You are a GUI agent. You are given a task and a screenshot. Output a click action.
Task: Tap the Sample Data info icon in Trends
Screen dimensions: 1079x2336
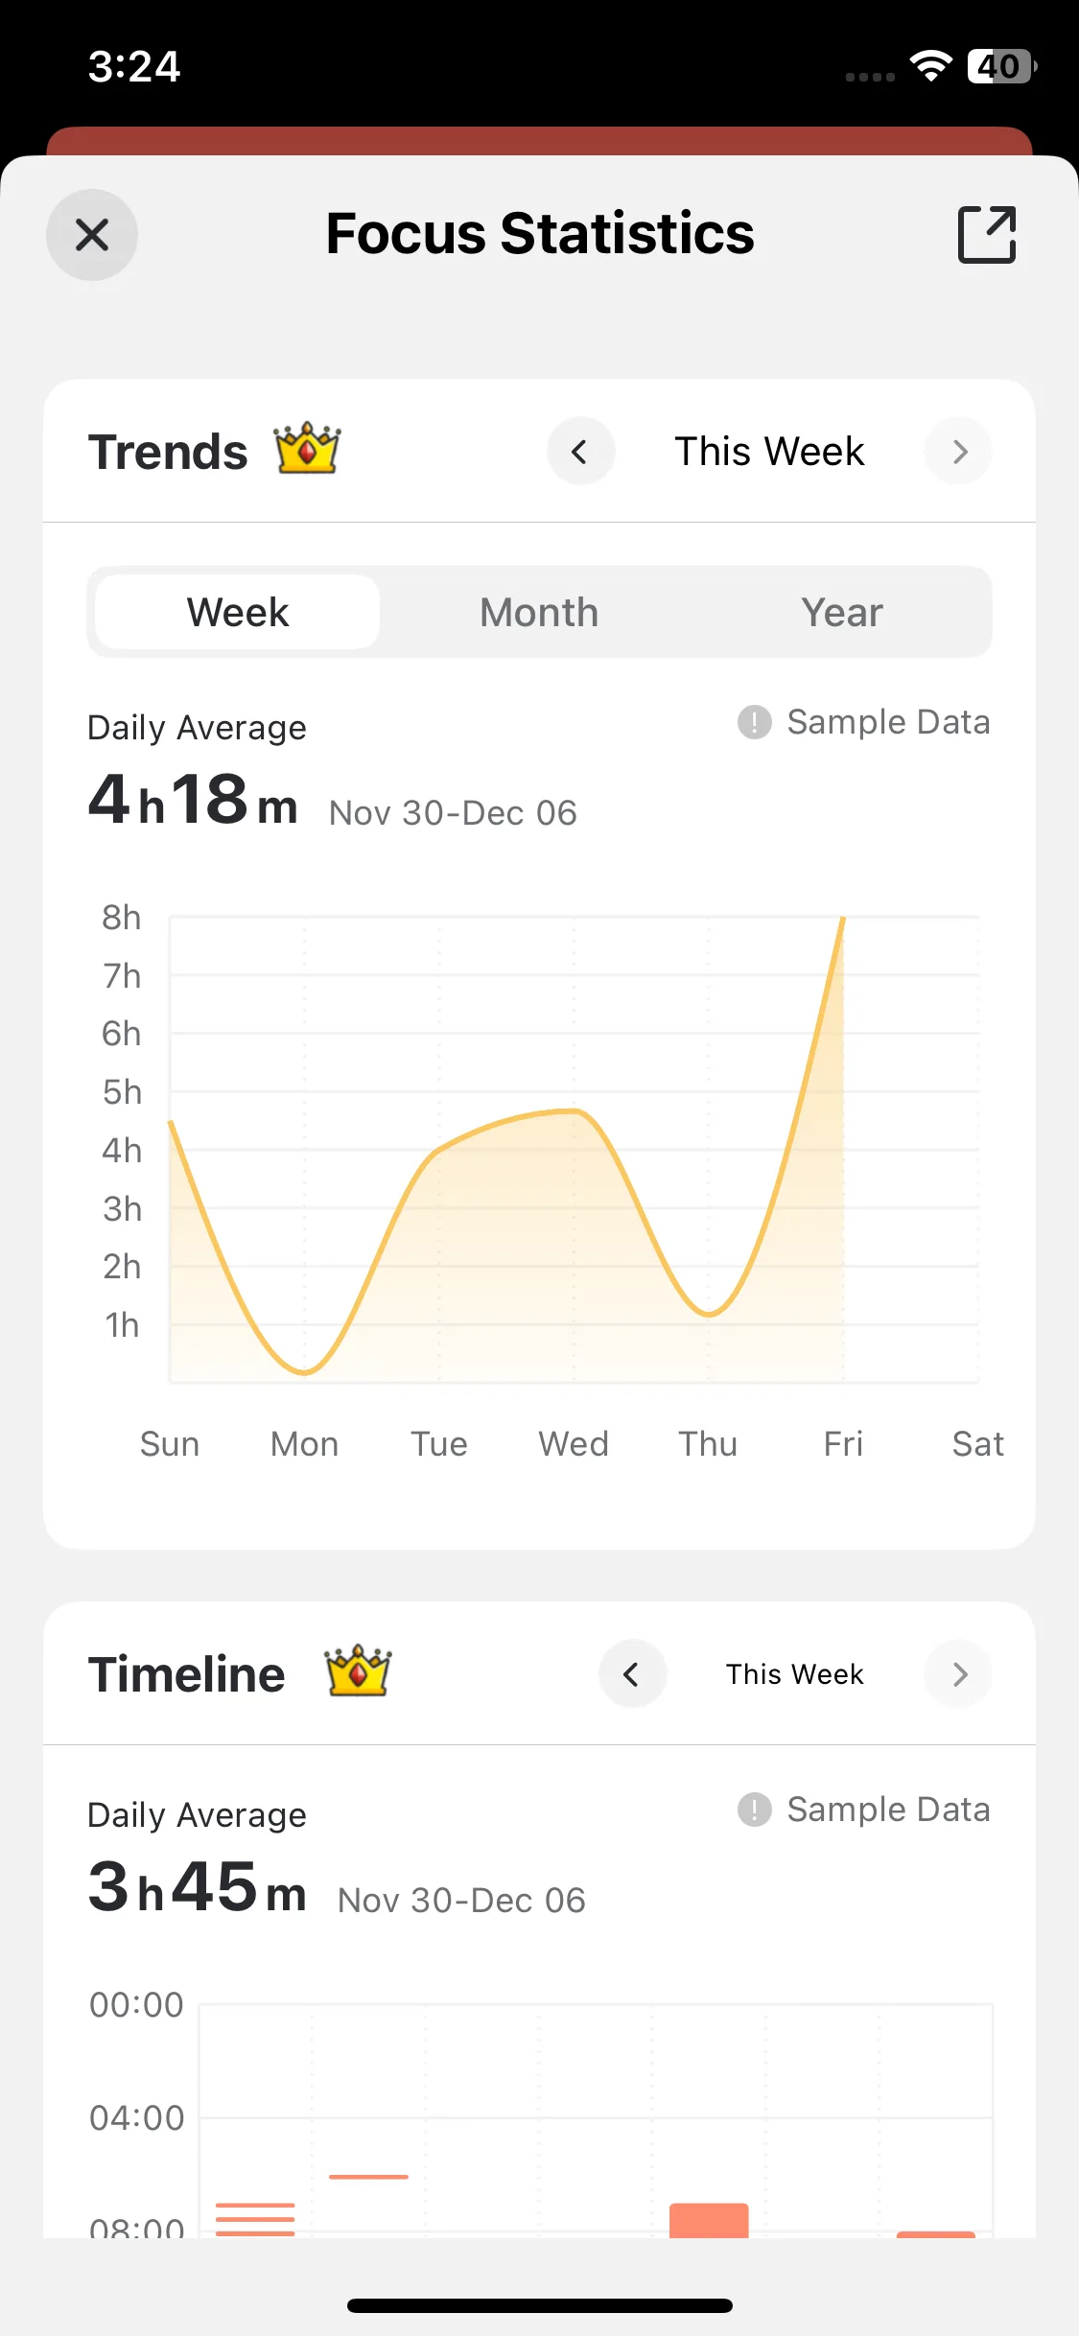click(x=755, y=722)
